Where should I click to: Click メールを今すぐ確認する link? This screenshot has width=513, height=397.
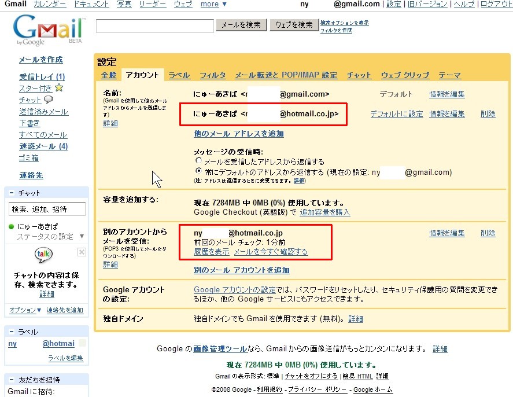point(271,252)
